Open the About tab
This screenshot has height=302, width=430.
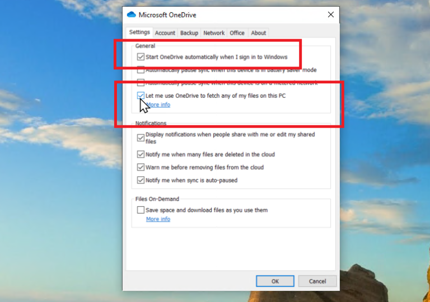pyautogui.click(x=258, y=33)
